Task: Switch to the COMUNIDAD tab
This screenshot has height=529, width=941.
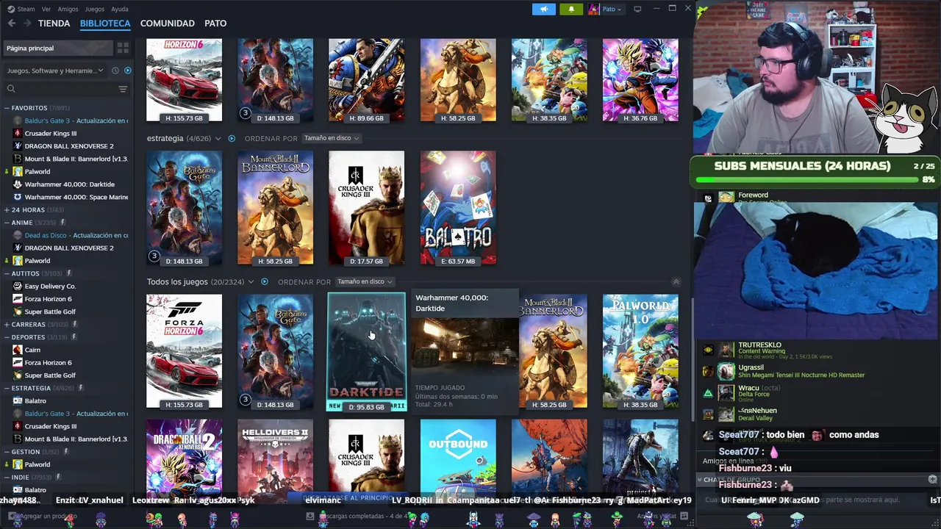Action: [168, 24]
